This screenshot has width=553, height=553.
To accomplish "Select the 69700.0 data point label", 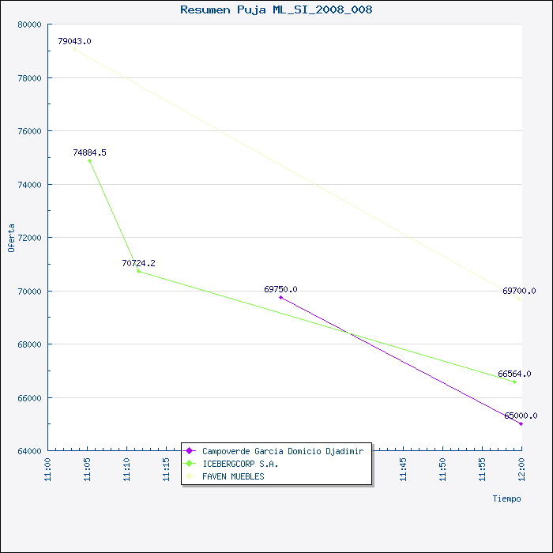I will (519, 291).
